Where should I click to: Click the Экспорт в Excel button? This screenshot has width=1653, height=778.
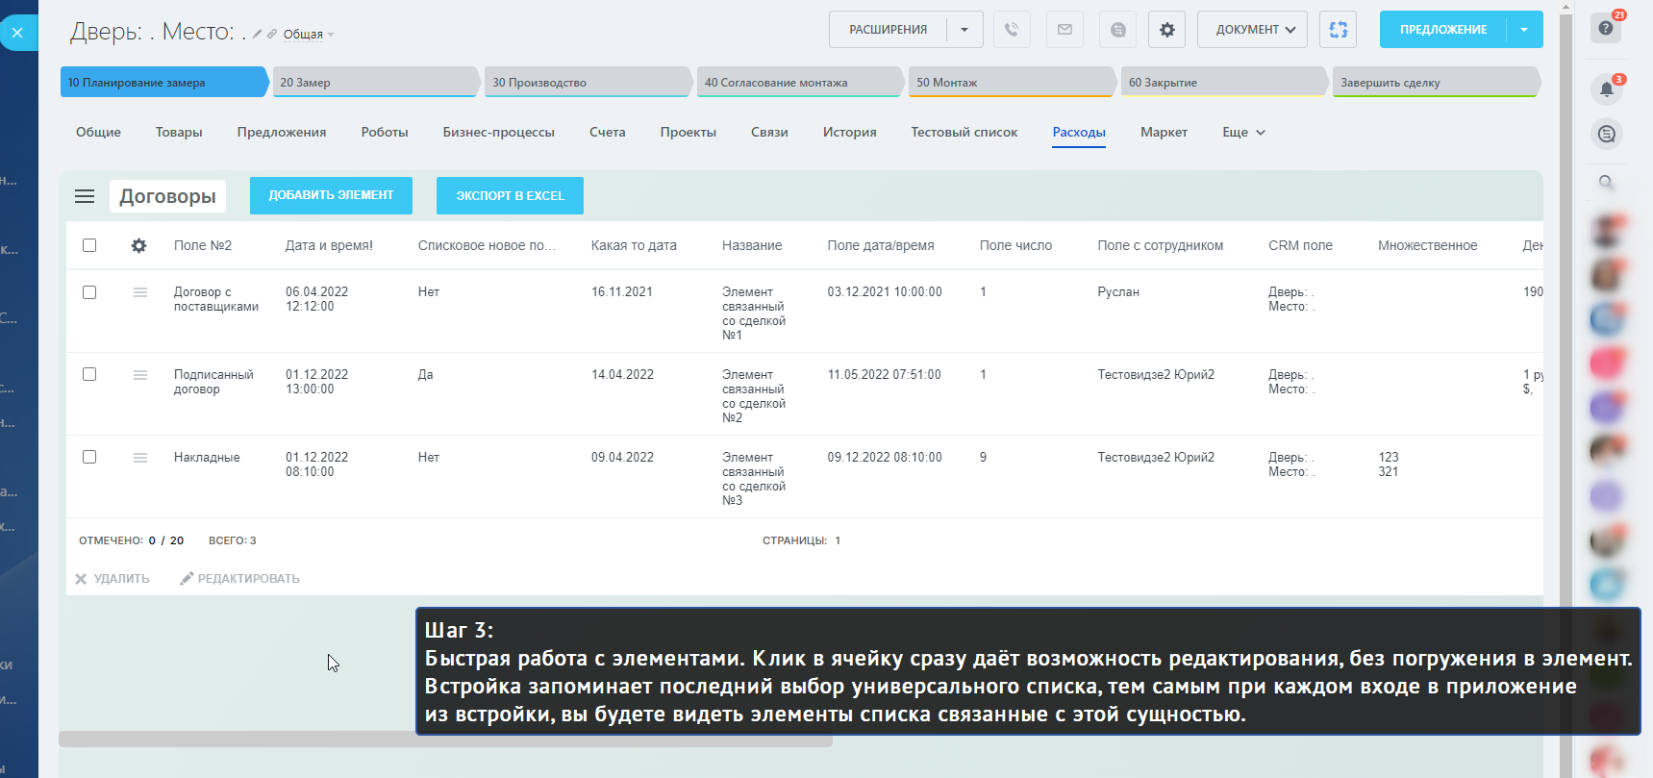point(510,196)
